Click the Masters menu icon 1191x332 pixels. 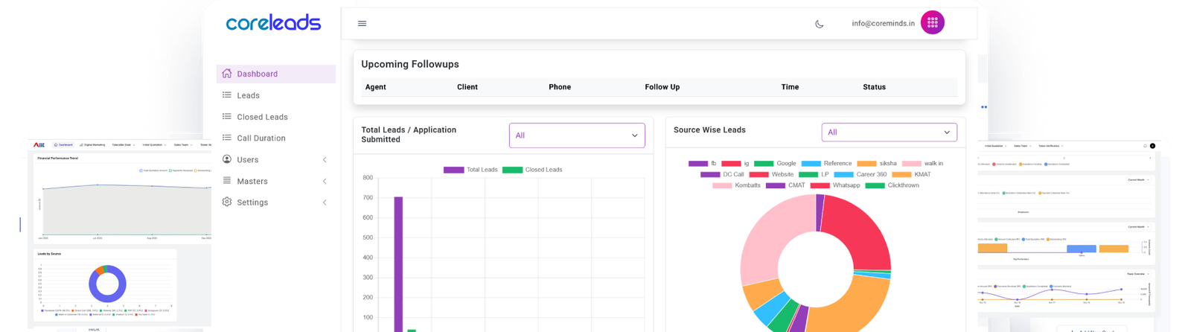coord(227,181)
